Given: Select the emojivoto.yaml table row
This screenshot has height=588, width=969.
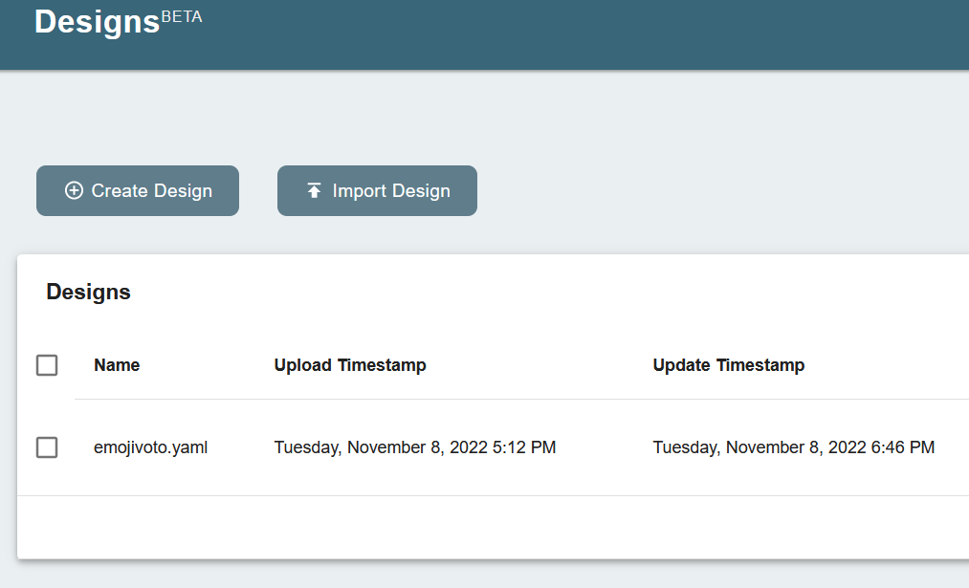Looking at the screenshot, I should point(478,446).
